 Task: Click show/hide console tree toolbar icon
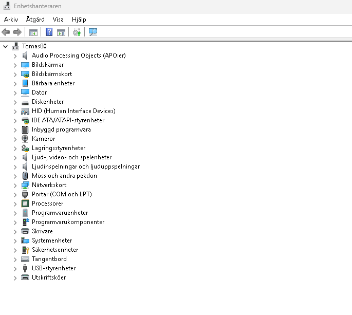[33, 32]
